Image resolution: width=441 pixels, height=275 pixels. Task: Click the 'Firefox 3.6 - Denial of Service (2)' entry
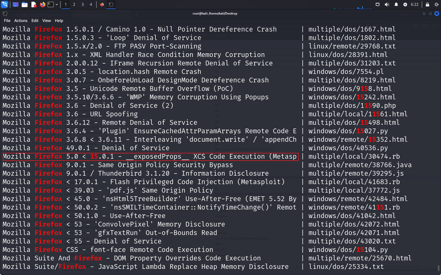point(88,105)
